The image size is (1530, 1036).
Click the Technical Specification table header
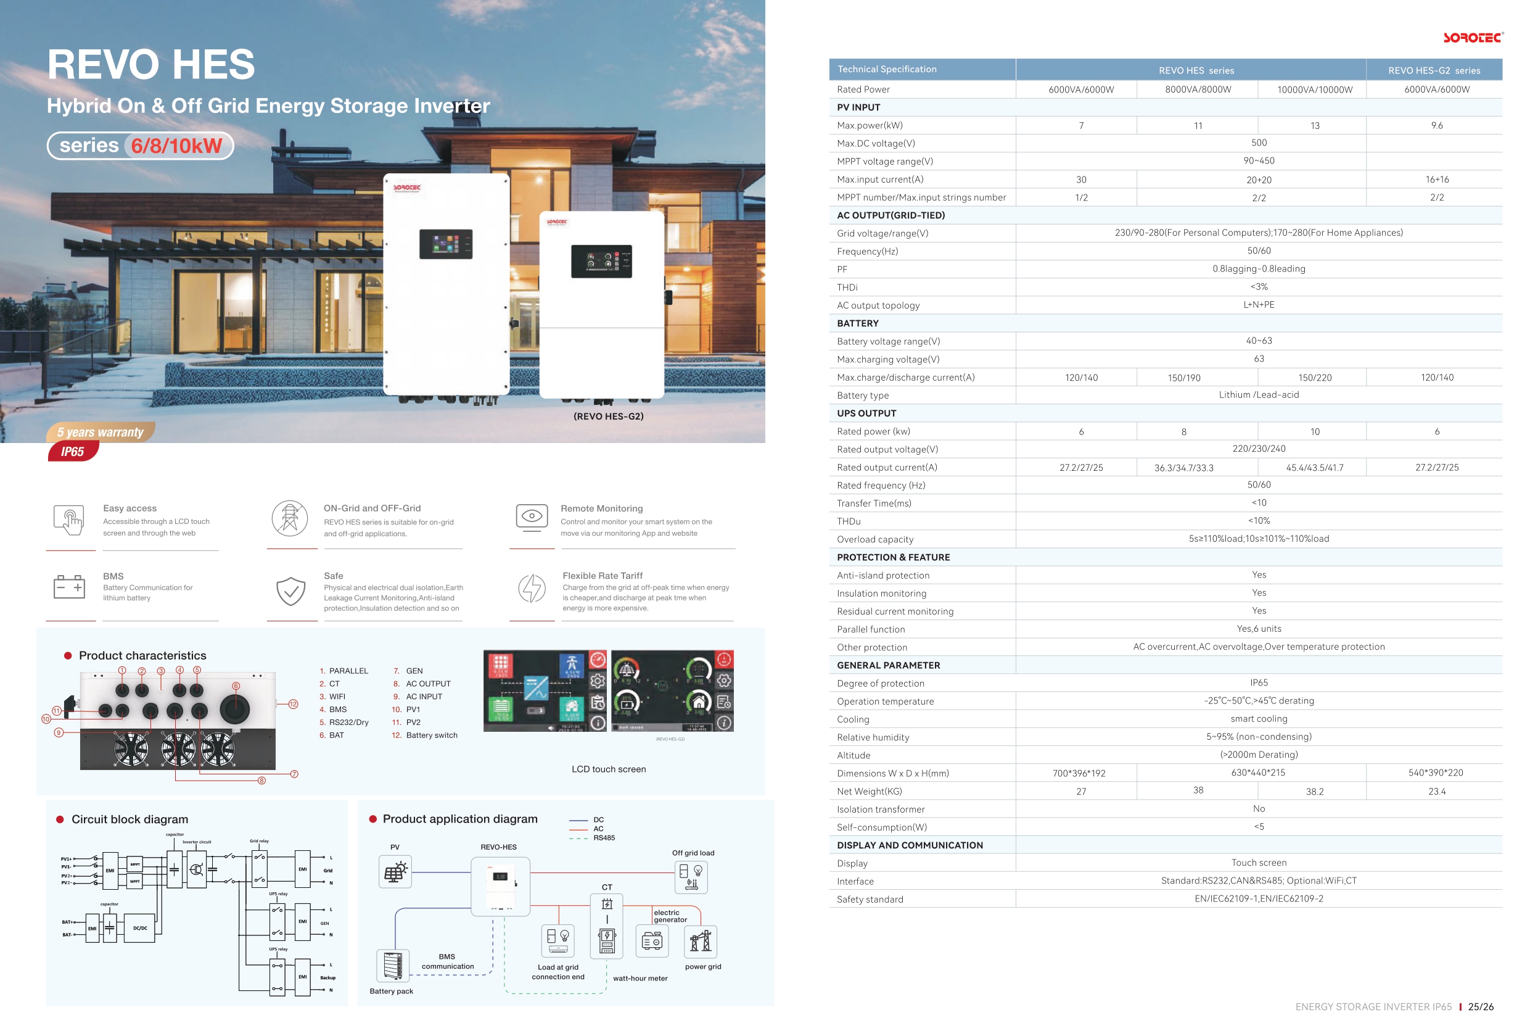[x=923, y=69]
